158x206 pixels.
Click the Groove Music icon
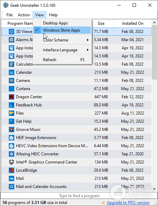[x=12, y=130]
